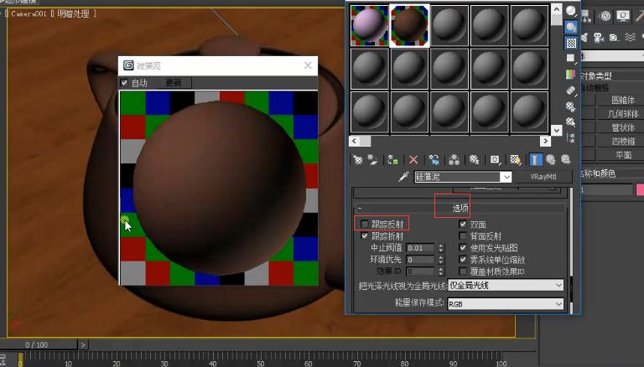
Task: Click Make Unique icon
Action: tap(454, 160)
